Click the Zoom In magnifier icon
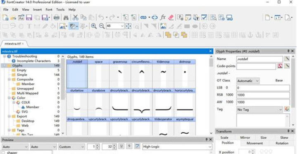 click(x=94, y=26)
